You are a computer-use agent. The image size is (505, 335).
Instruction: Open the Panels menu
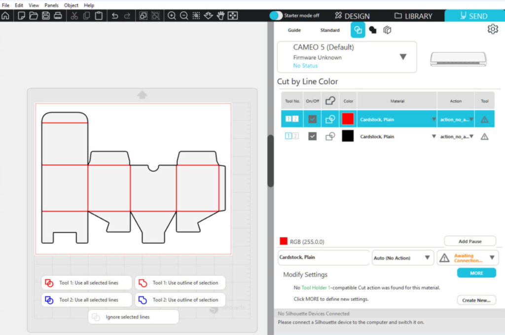(51, 5)
